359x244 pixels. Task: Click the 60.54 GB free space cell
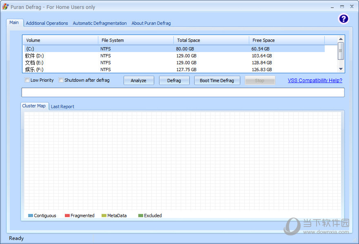pyautogui.click(x=261, y=49)
